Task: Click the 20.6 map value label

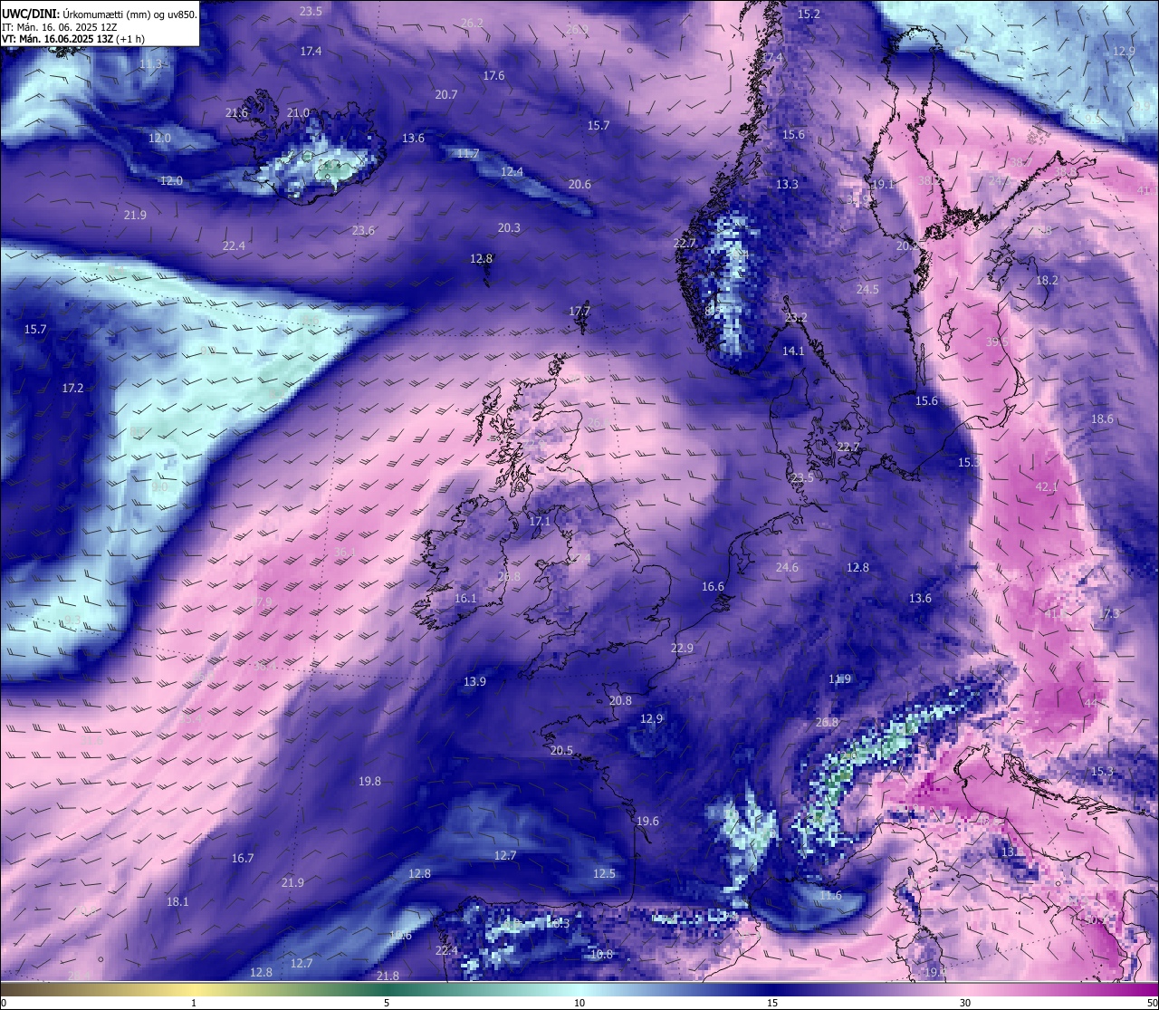Action: click(x=579, y=185)
